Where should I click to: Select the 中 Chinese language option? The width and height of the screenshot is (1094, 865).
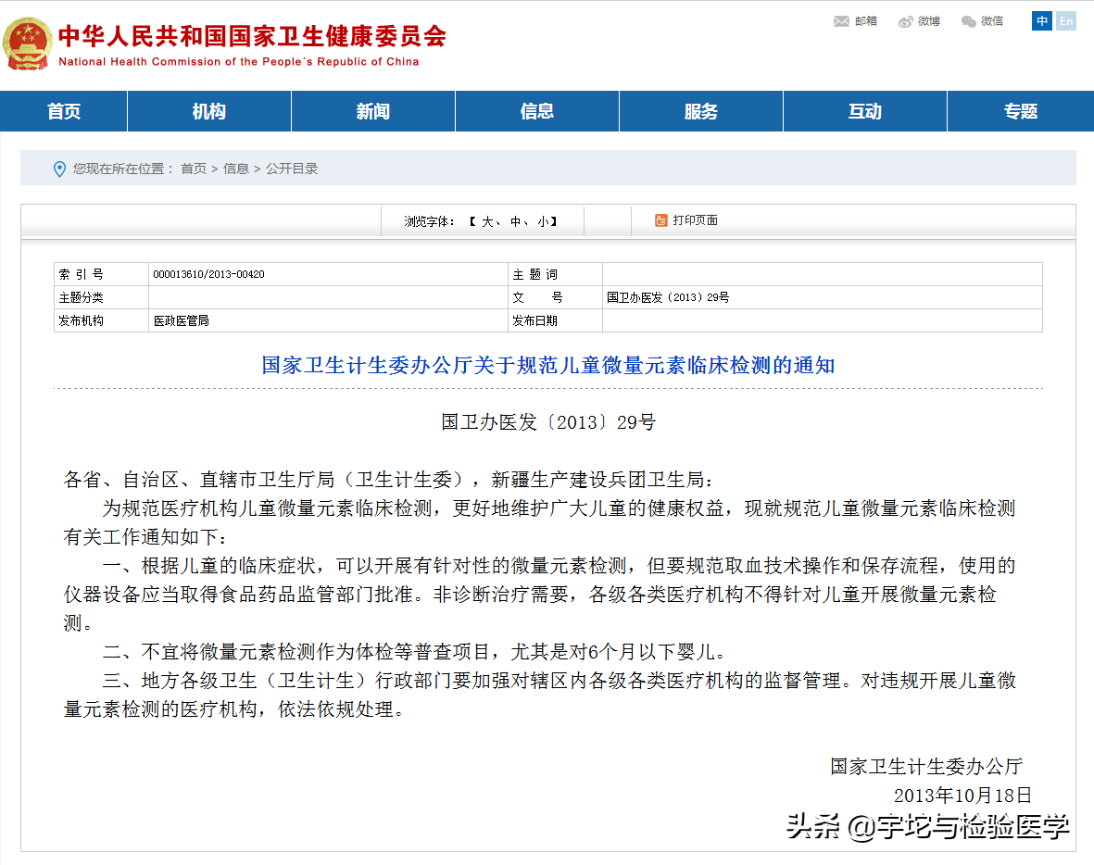(x=1041, y=20)
